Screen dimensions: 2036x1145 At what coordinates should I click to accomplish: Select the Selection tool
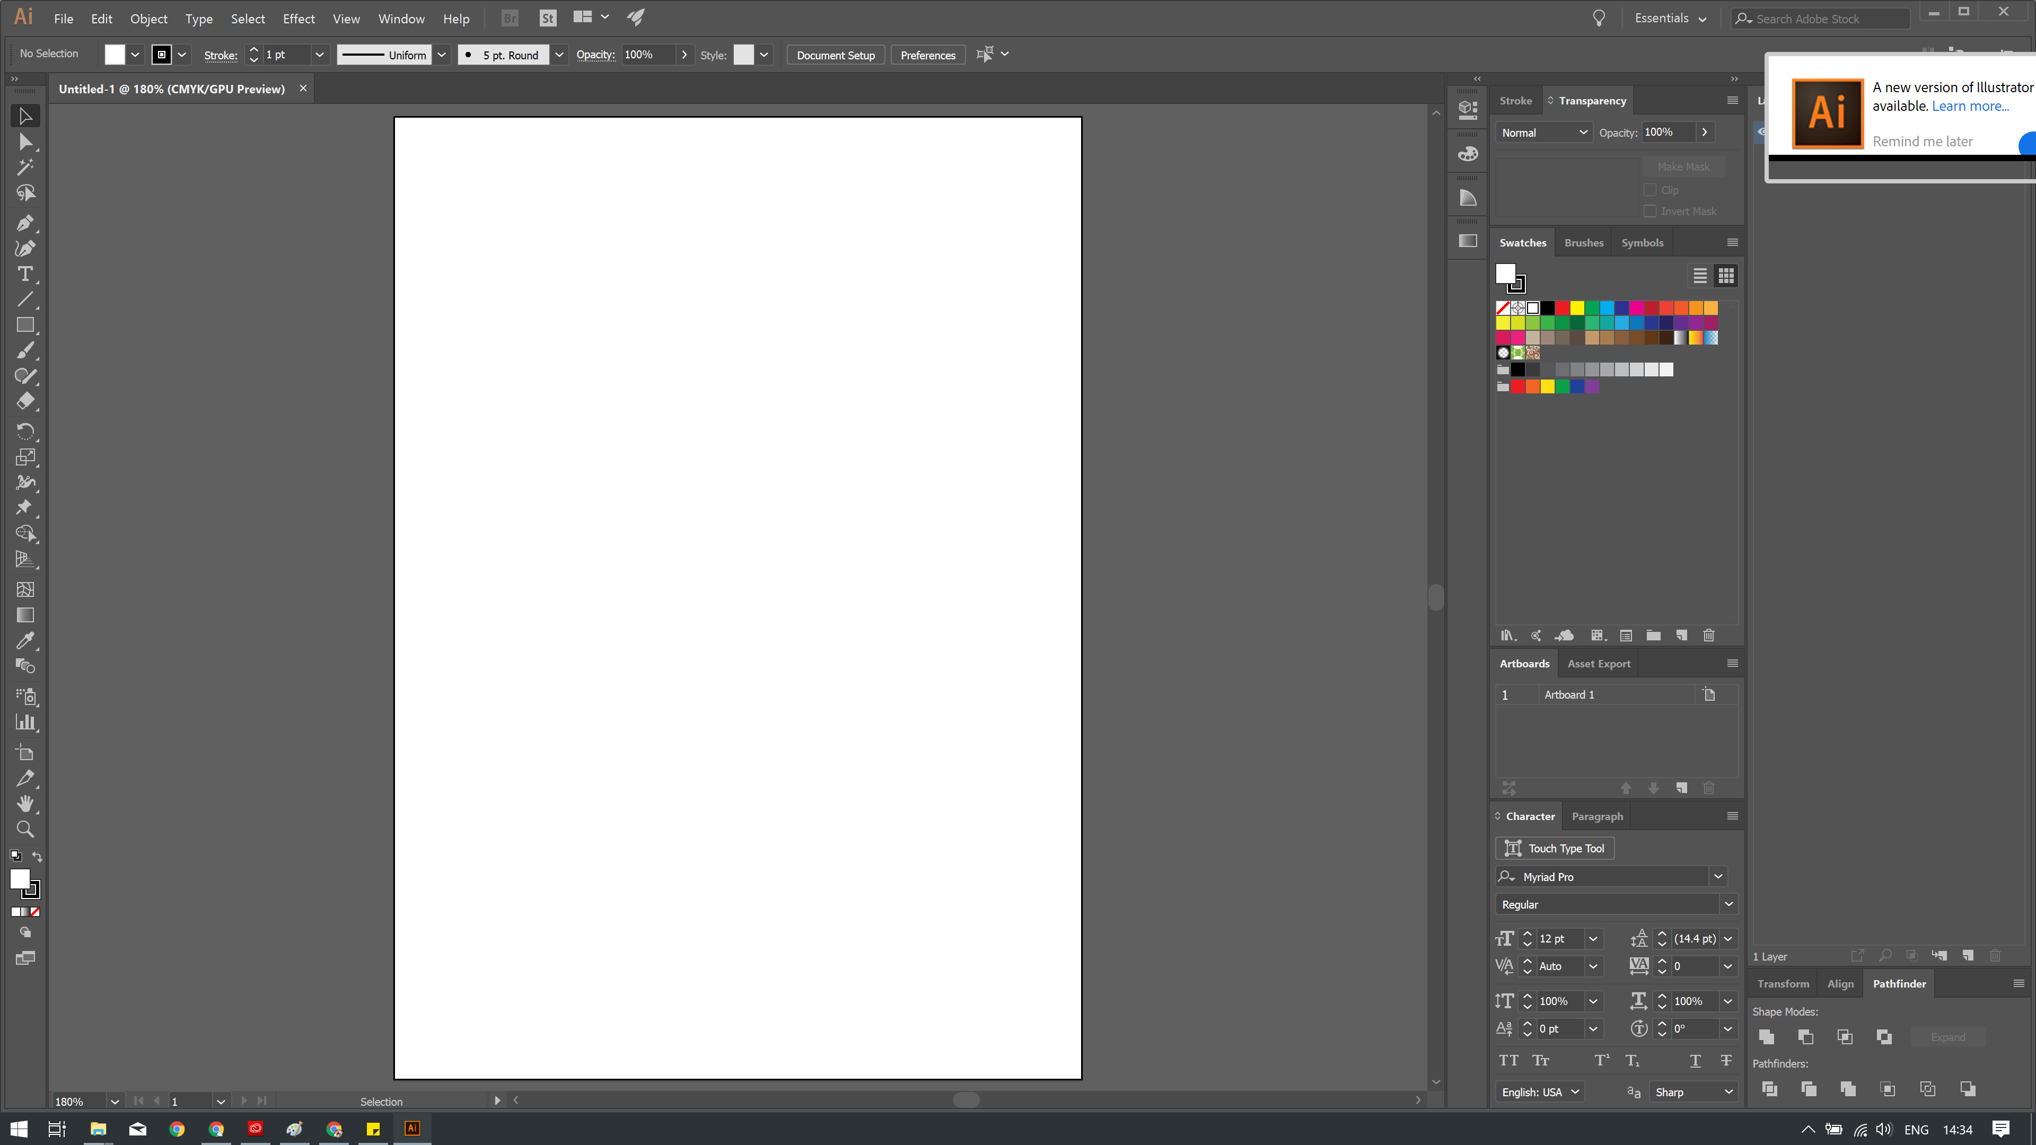tap(24, 116)
